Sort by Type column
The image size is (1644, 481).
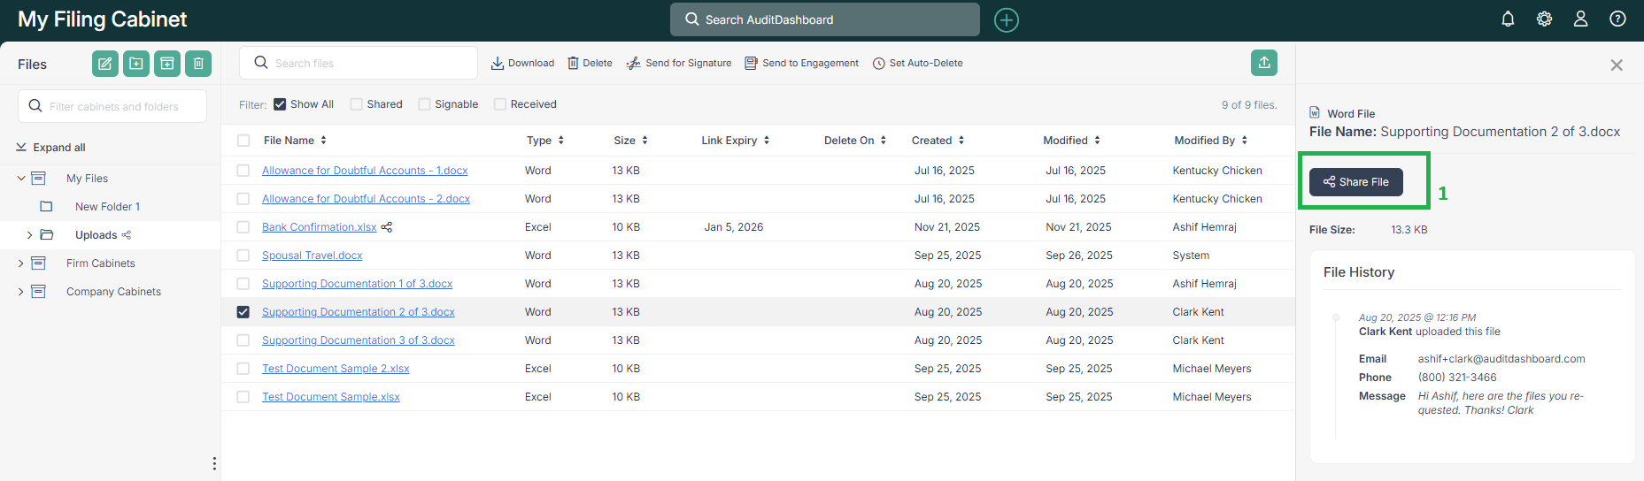pos(545,141)
